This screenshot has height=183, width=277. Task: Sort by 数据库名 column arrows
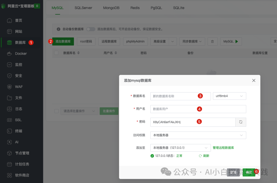[78, 53]
